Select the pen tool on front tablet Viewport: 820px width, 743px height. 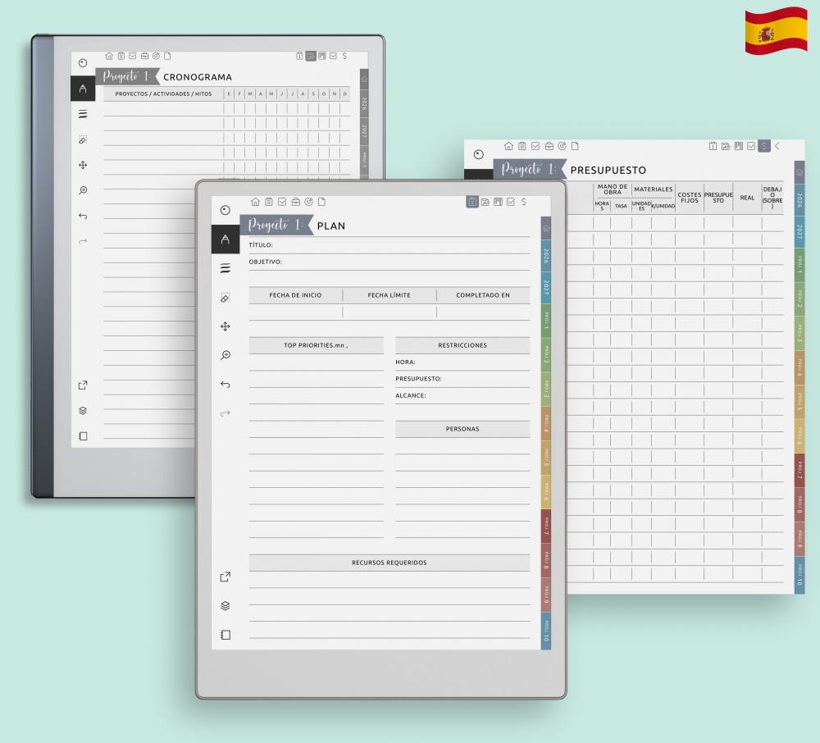[225, 239]
